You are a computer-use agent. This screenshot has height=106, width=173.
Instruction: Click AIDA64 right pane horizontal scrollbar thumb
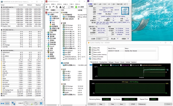pyautogui.click(x=67, y=105)
